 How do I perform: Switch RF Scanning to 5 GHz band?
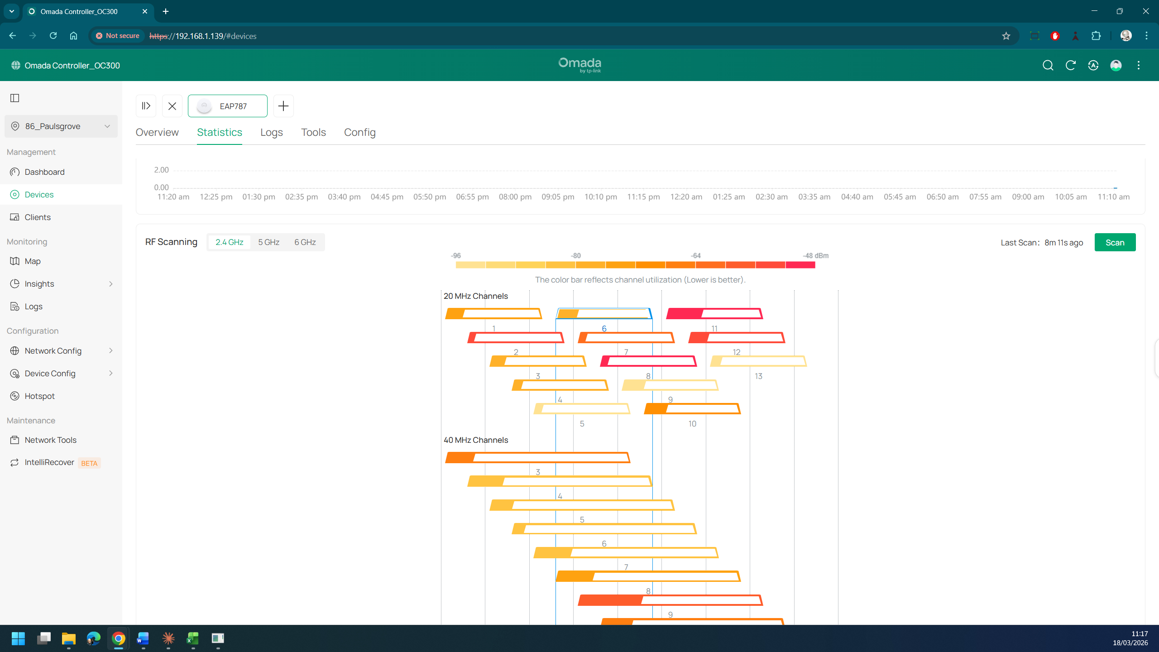268,242
